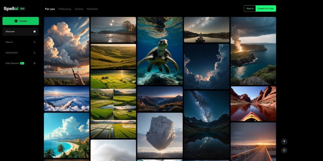
Task: Click the compass icon next to Discover
Action: pyautogui.click(x=34, y=32)
